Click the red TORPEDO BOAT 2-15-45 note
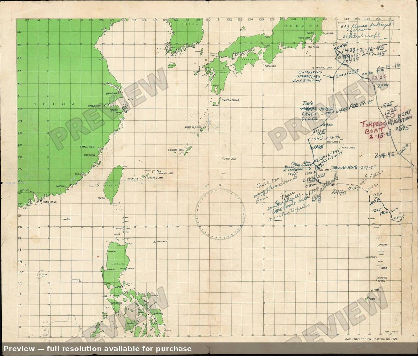 pos(376,129)
